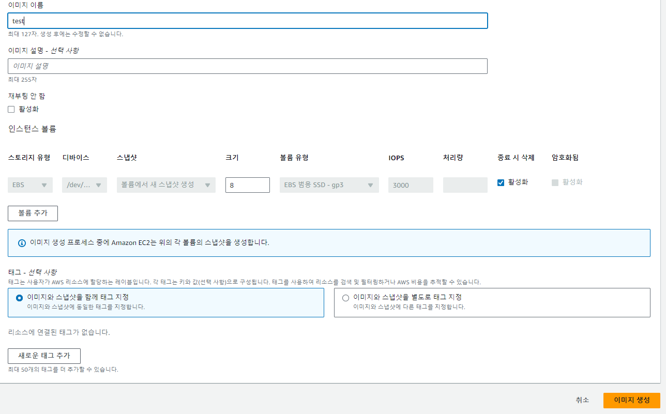Click the info icon in the EC2 snapshot notice
666x414 pixels.
tap(22, 243)
